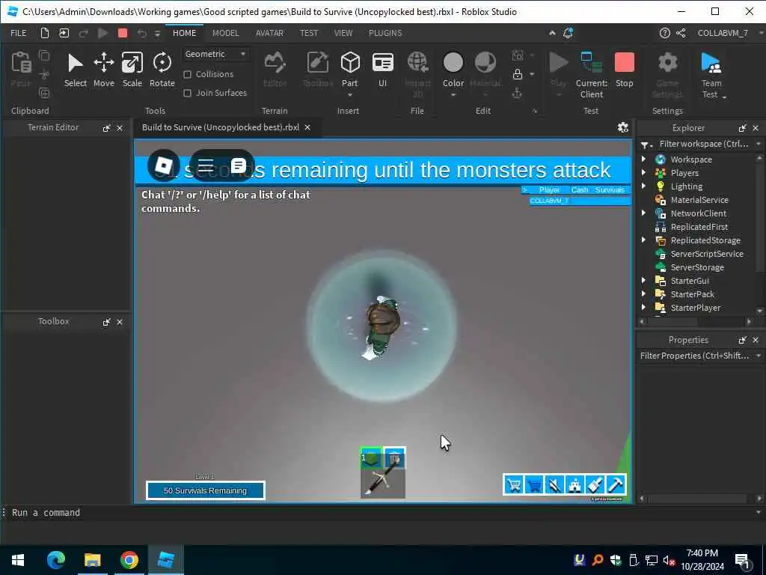Click the viewport settings gear icon

pos(622,127)
